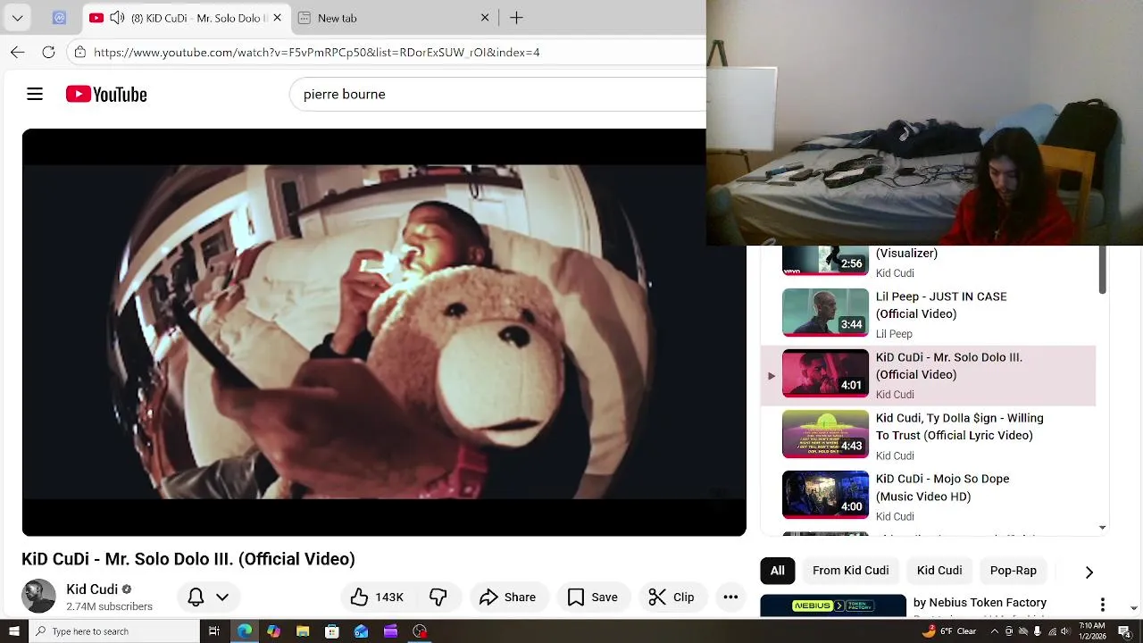Open the YouTube hamburger guide menu
Image resolution: width=1143 pixels, height=643 pixels.
pyautogui.click(x=35, y=94)
